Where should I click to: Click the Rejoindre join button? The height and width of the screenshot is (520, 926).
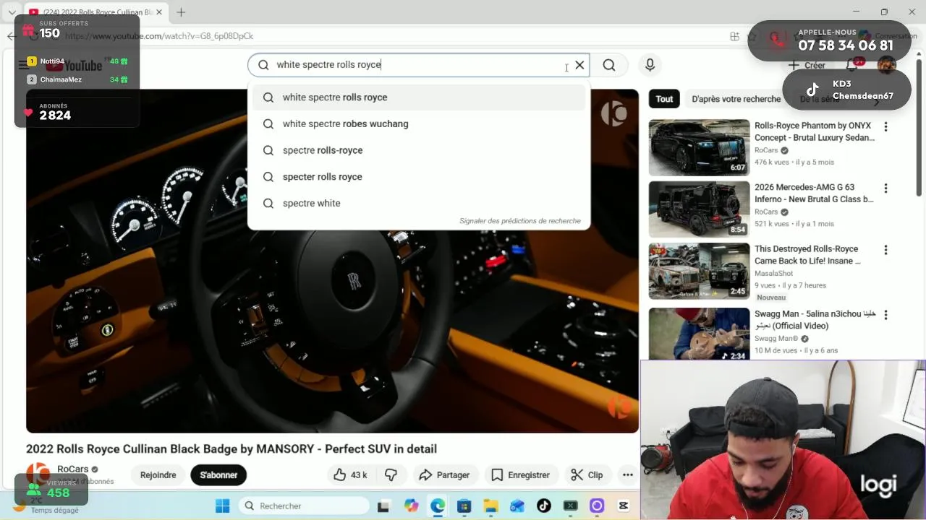coord(158,475)
